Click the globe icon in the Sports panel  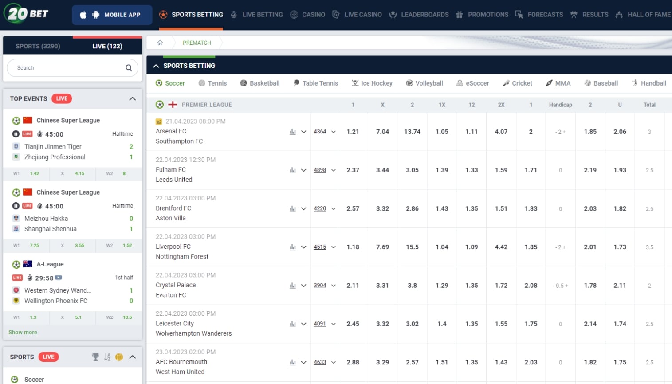[119, 357]
